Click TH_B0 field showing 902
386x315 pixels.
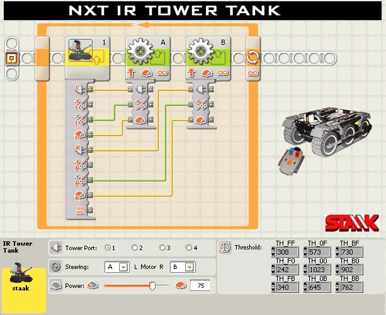tap(351, 270)
